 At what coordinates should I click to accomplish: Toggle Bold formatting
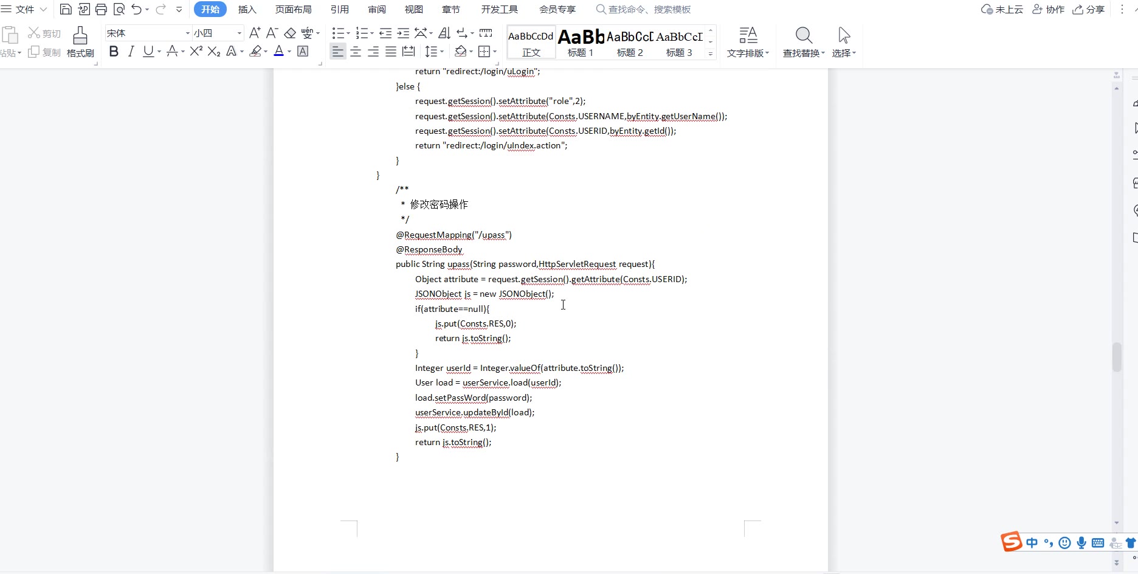pos(114,52)
